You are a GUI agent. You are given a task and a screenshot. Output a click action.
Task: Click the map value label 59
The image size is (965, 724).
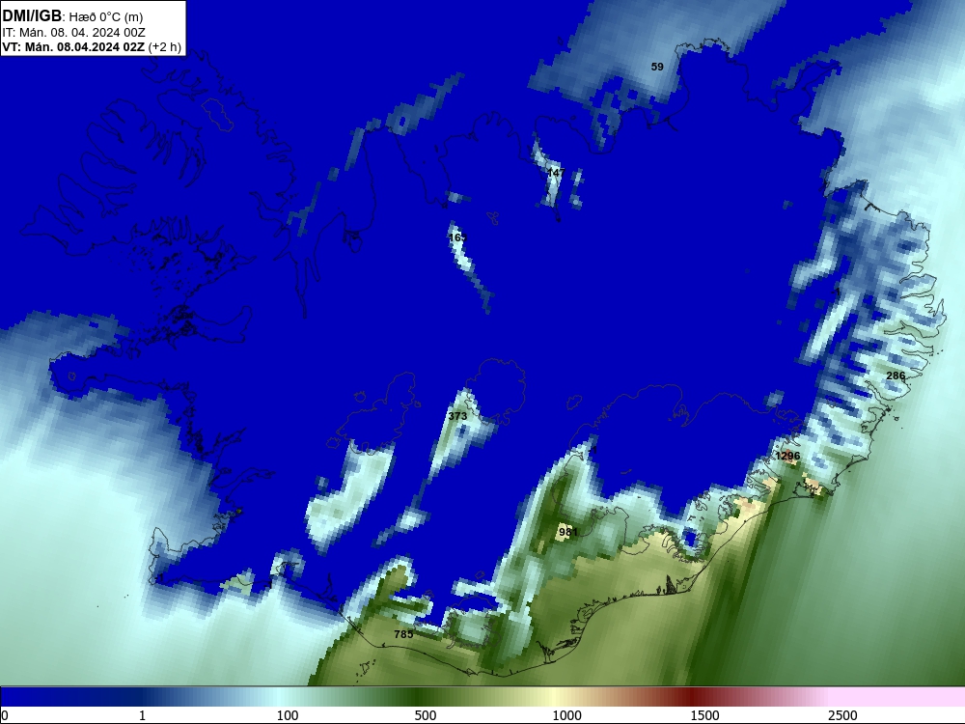[x=657, y=67]
